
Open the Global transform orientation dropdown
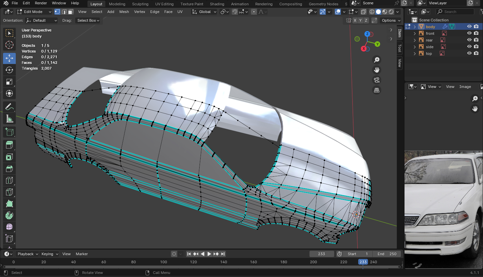click(x=204, y=12)
